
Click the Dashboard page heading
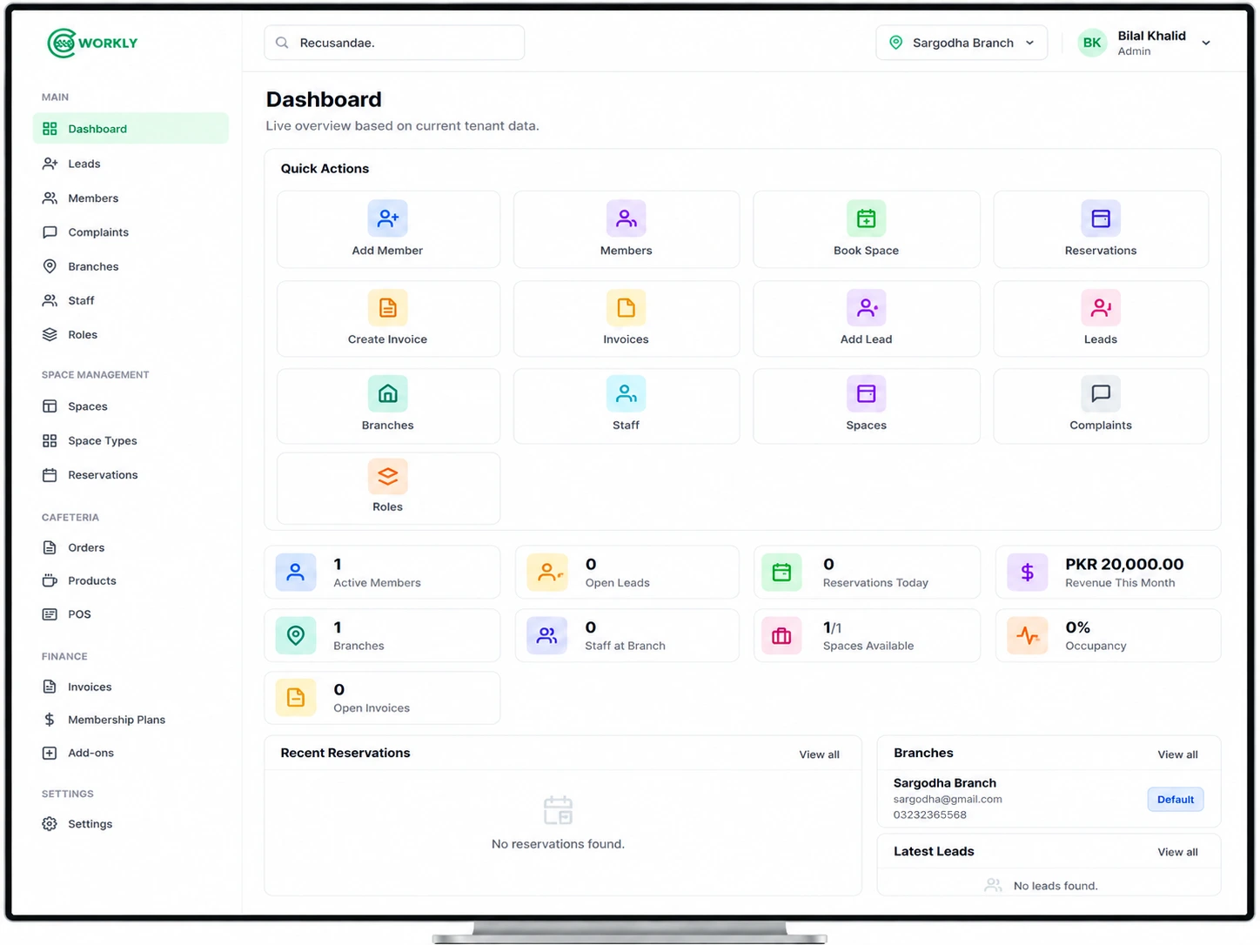[324, 99]
